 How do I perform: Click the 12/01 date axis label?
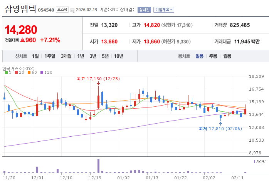[x=37, y=178]
